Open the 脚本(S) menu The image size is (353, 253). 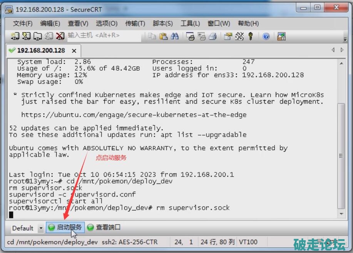click(x=162, y=23)
